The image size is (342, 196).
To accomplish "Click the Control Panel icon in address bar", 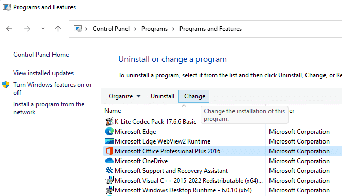I will tap(78, 29).
